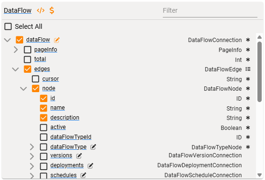Click the scrollbar down arrow
The image size is (265, 180).
pyautogui.click(x=260, y=175)
